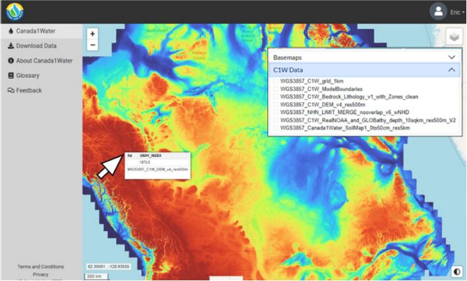Open the Eric account dropdown
Viewport: 467px width, 281px height.
coord(457,13)
